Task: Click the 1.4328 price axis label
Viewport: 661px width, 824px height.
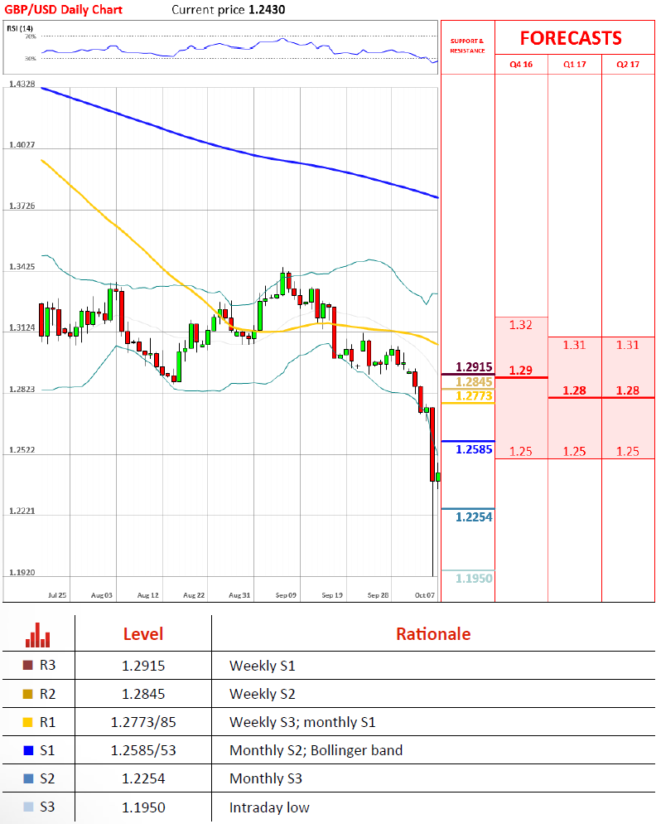Action: pyautogui.click(x=22, y=84)
